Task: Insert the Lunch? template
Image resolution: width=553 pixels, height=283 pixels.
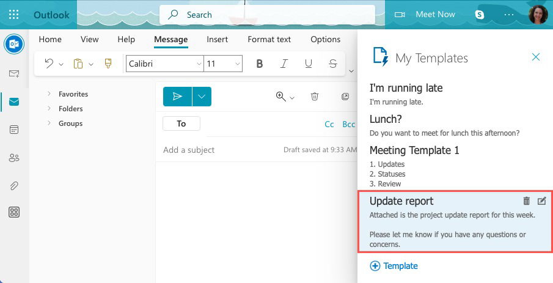Action: (455, 125)
